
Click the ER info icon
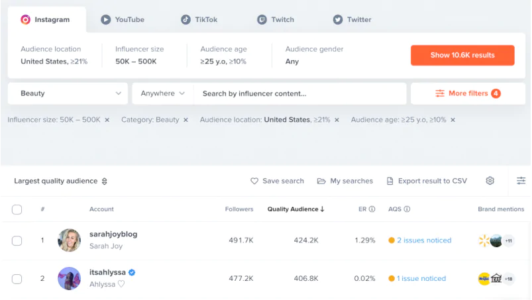point(372,209)
